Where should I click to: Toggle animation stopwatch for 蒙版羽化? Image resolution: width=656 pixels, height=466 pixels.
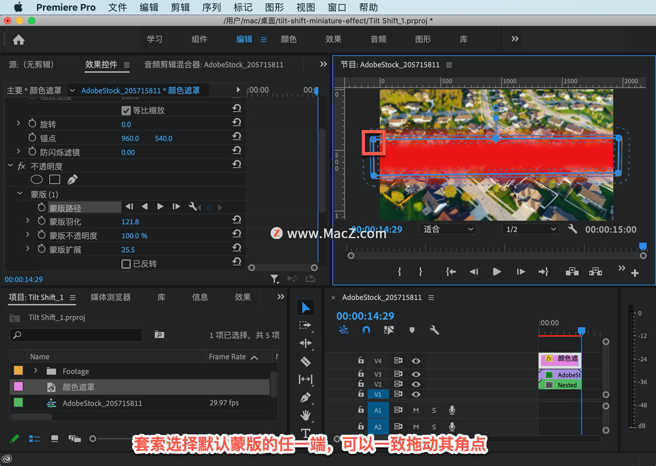tap(41, 221)
